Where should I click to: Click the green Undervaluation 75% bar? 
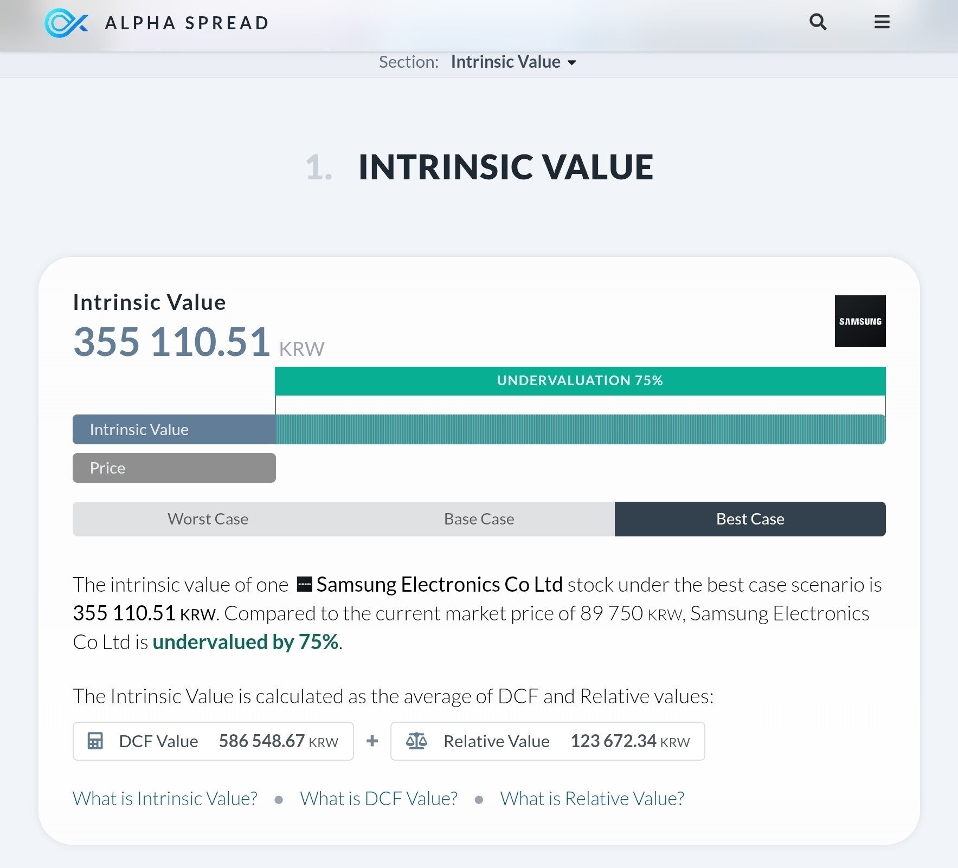pos(580,381)
